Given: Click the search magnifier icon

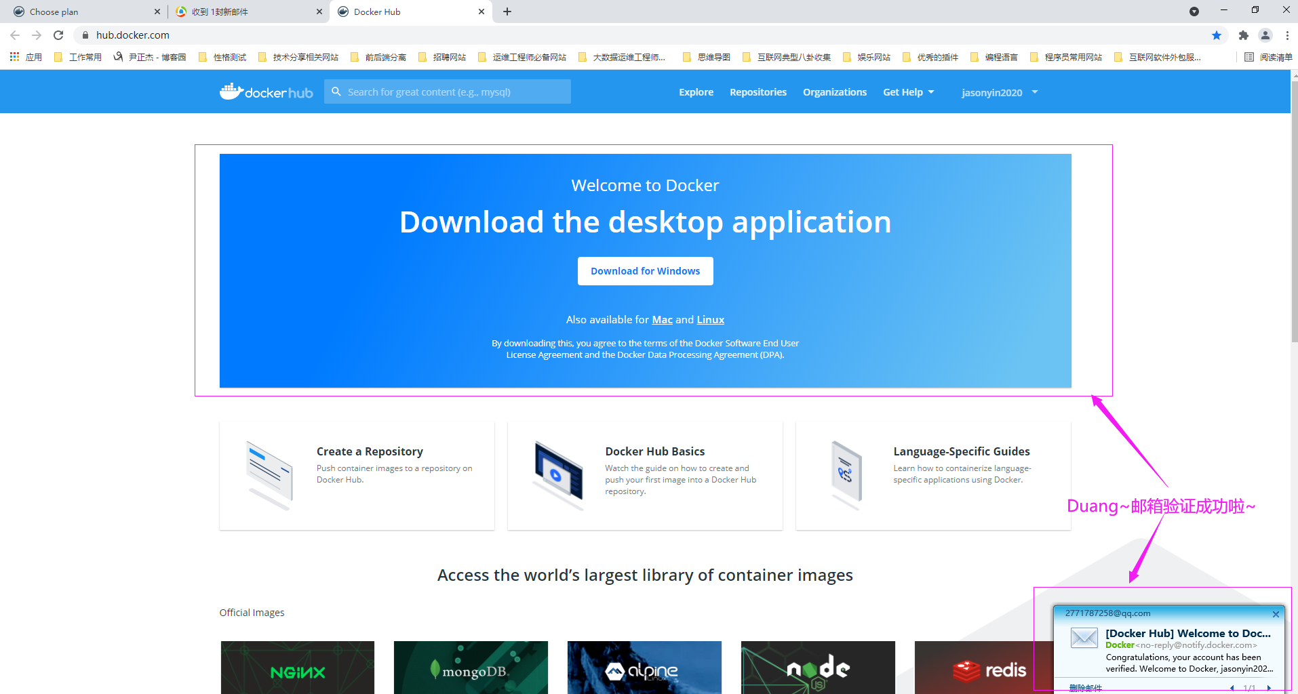Looking at the screenshot, I should [x=336, y=91].
